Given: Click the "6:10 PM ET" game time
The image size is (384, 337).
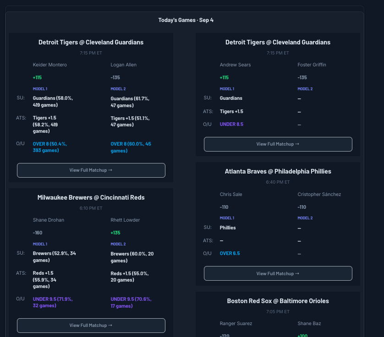Looking at the screenshot, I should coord(91,208).
